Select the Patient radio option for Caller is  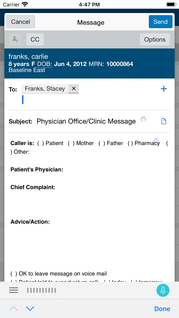click(40, 143)
